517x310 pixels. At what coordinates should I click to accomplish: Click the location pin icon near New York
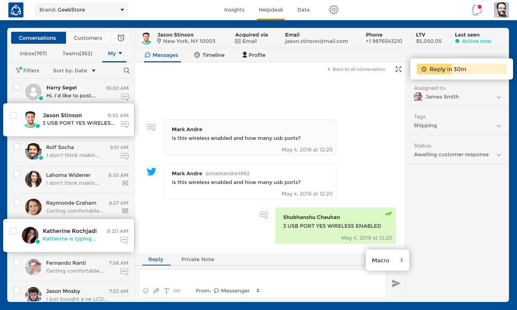click(x=159, y=41)
